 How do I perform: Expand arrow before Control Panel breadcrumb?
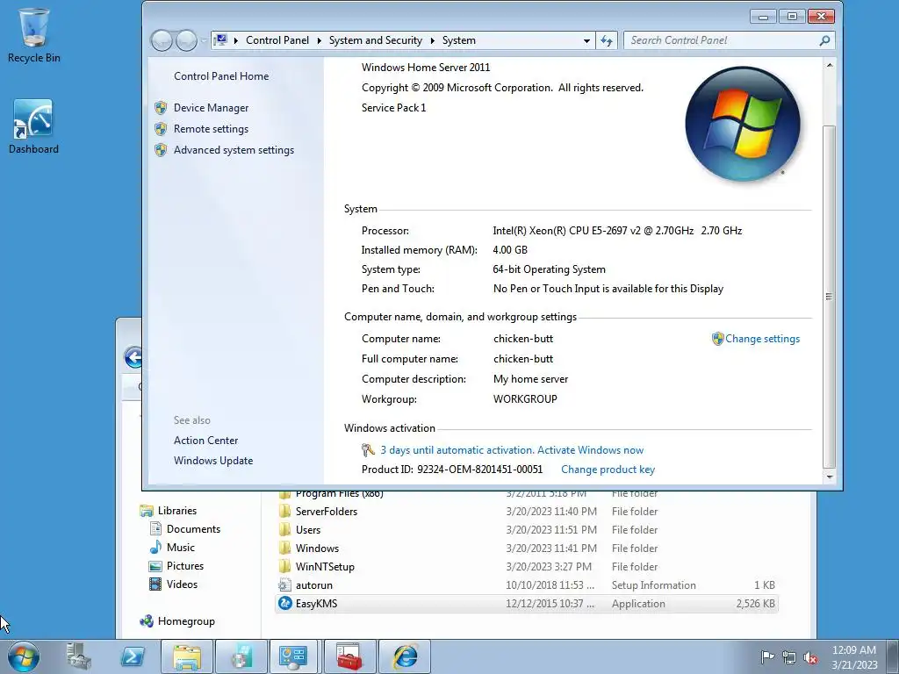click(x=235, y=40)
